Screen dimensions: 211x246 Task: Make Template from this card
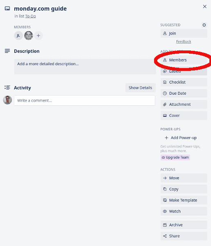pos(184,200)
